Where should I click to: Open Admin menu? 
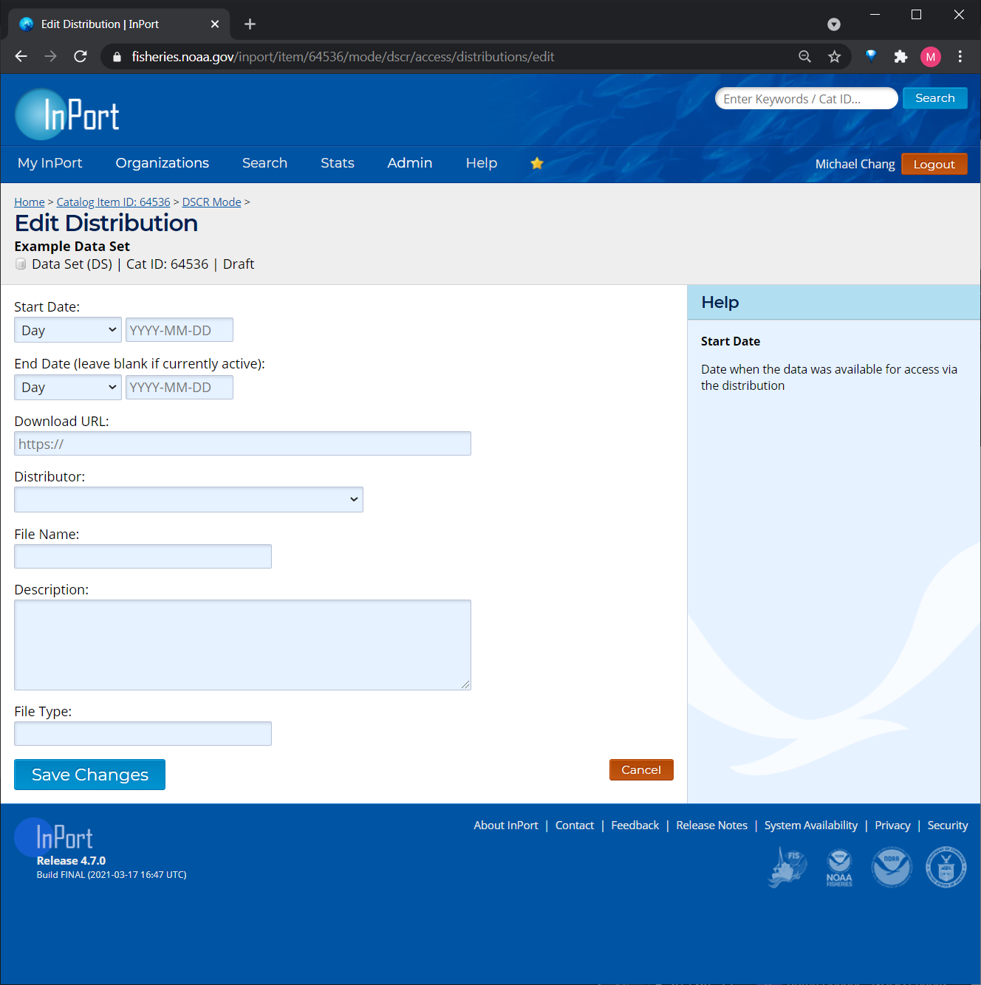point(410,163)
